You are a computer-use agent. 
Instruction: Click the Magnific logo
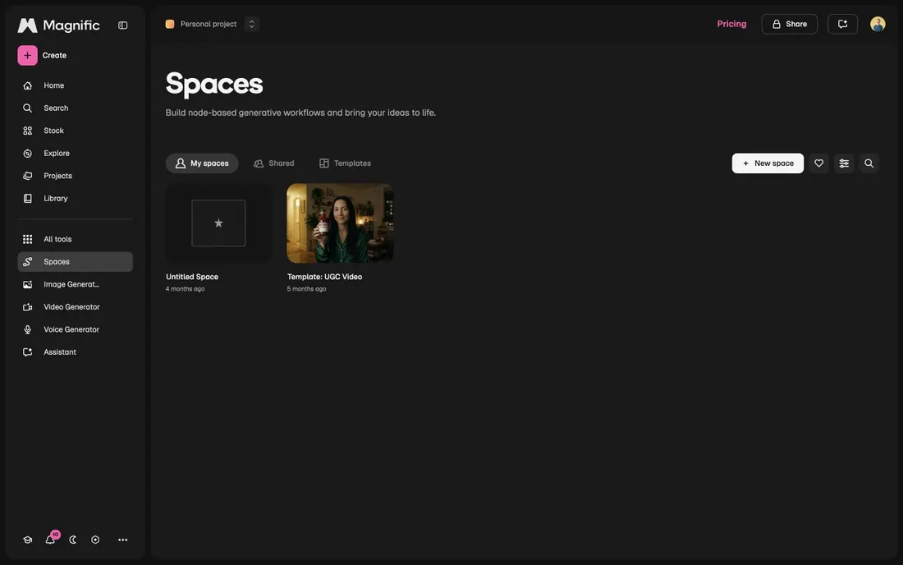(x=59, y=25)
